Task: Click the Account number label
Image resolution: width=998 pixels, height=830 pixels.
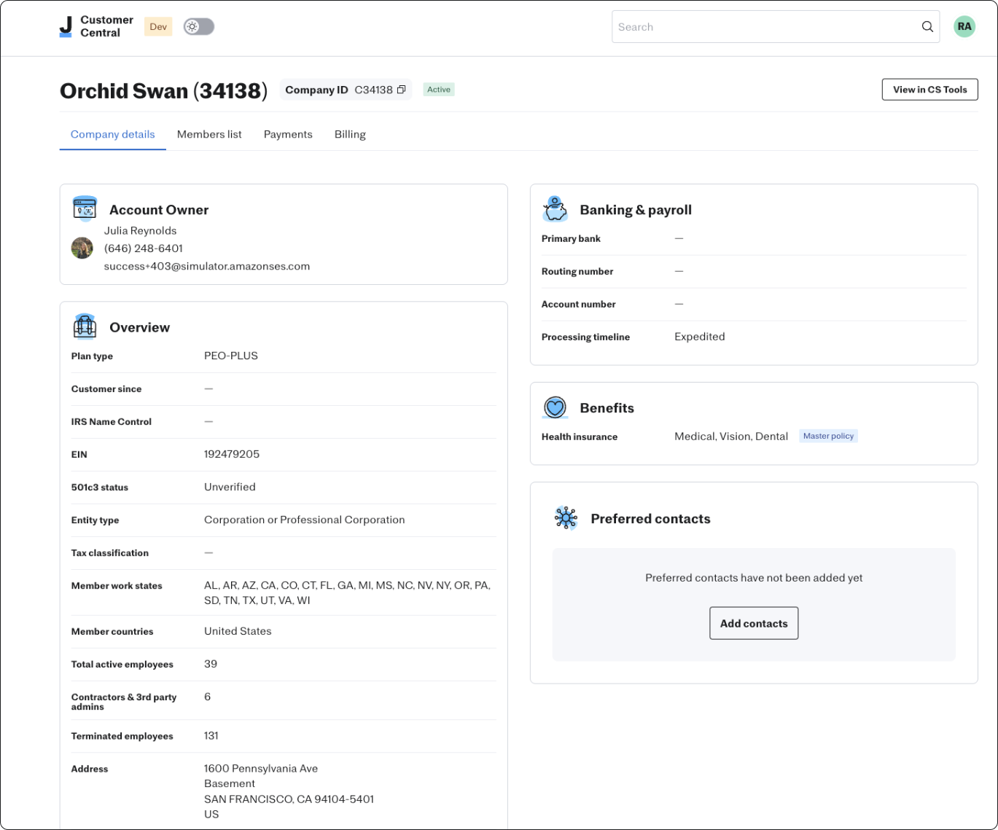Action: pyautogui.click(x=579, y=304)
